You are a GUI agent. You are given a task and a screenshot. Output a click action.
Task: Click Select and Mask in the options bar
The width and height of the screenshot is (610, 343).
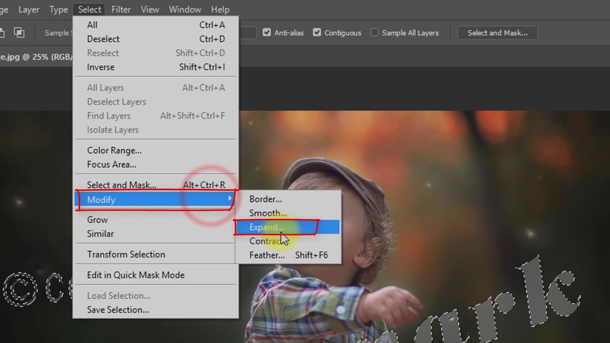[497, 33]
